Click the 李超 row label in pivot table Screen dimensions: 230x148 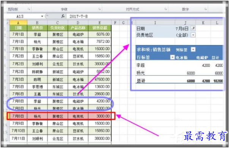140,65
